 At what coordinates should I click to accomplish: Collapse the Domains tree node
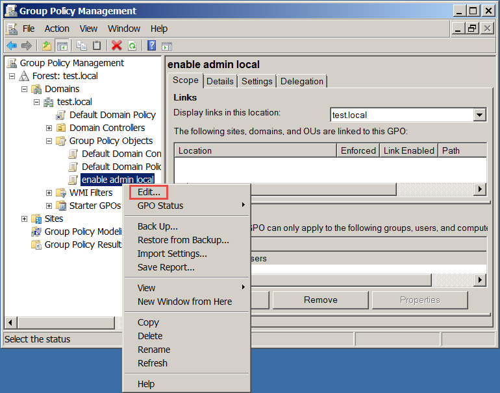[24, 89]
